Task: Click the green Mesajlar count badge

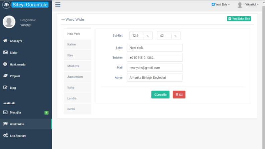Action: tap(46, 113)
